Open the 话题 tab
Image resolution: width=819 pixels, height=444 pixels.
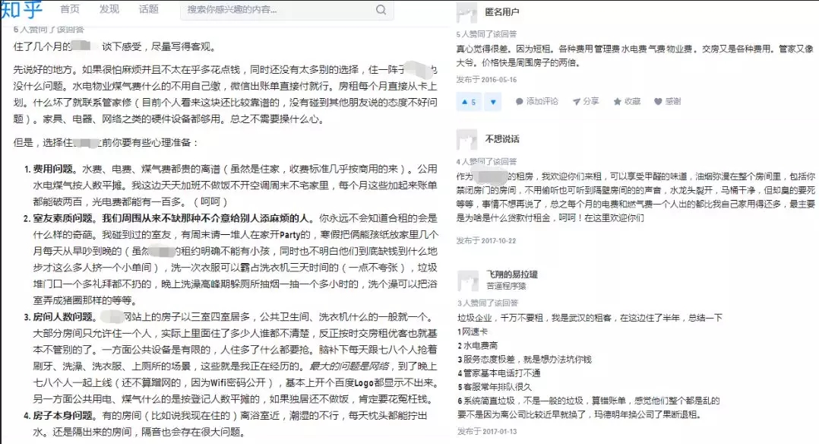[x=149, y=9]
